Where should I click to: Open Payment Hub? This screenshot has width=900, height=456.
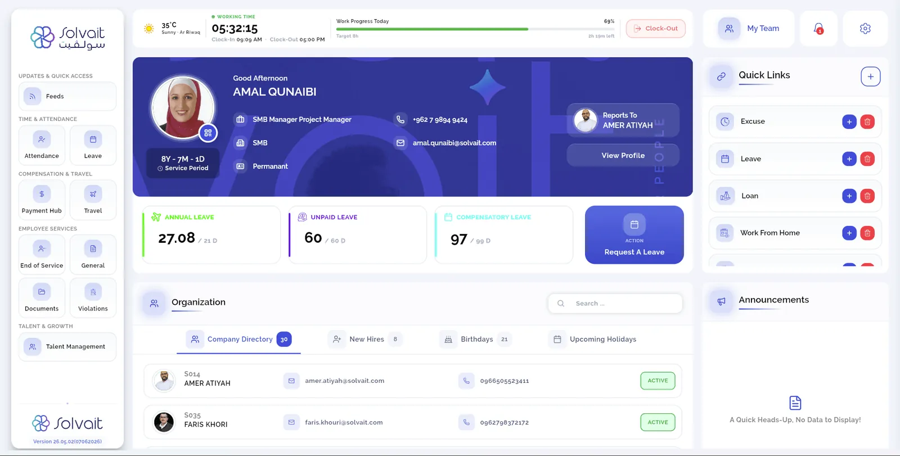pyautogui.click(x=42, y=200)
